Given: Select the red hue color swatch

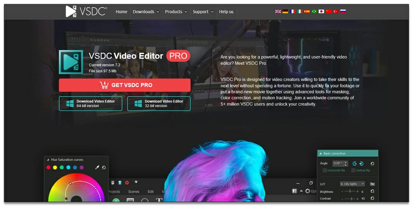Looking at the screenshot, I should tap(48, 167).
